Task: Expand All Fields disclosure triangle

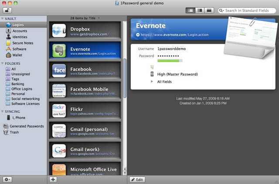Action: 152,82
